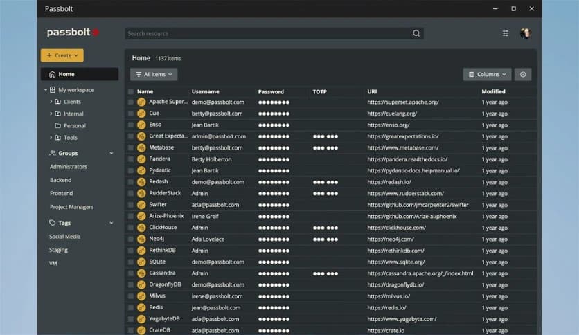This screenshot has height=335, width=579.
Task: Open the settings sliders icon in header
Action: [x=505, y=34]
